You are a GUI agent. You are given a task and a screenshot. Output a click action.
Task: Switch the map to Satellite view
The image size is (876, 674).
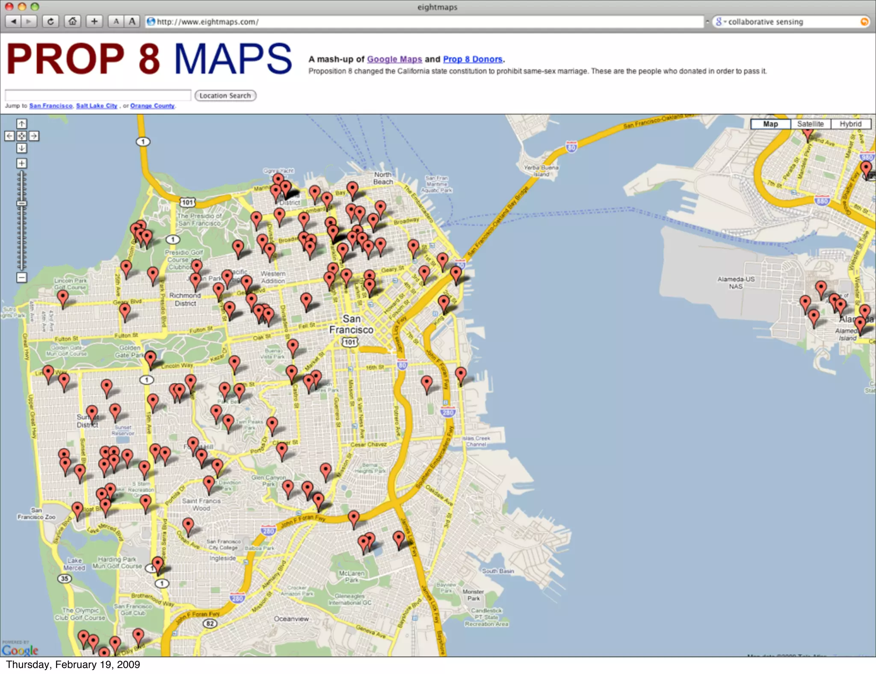pyautogui.click(x=810, y=124)
